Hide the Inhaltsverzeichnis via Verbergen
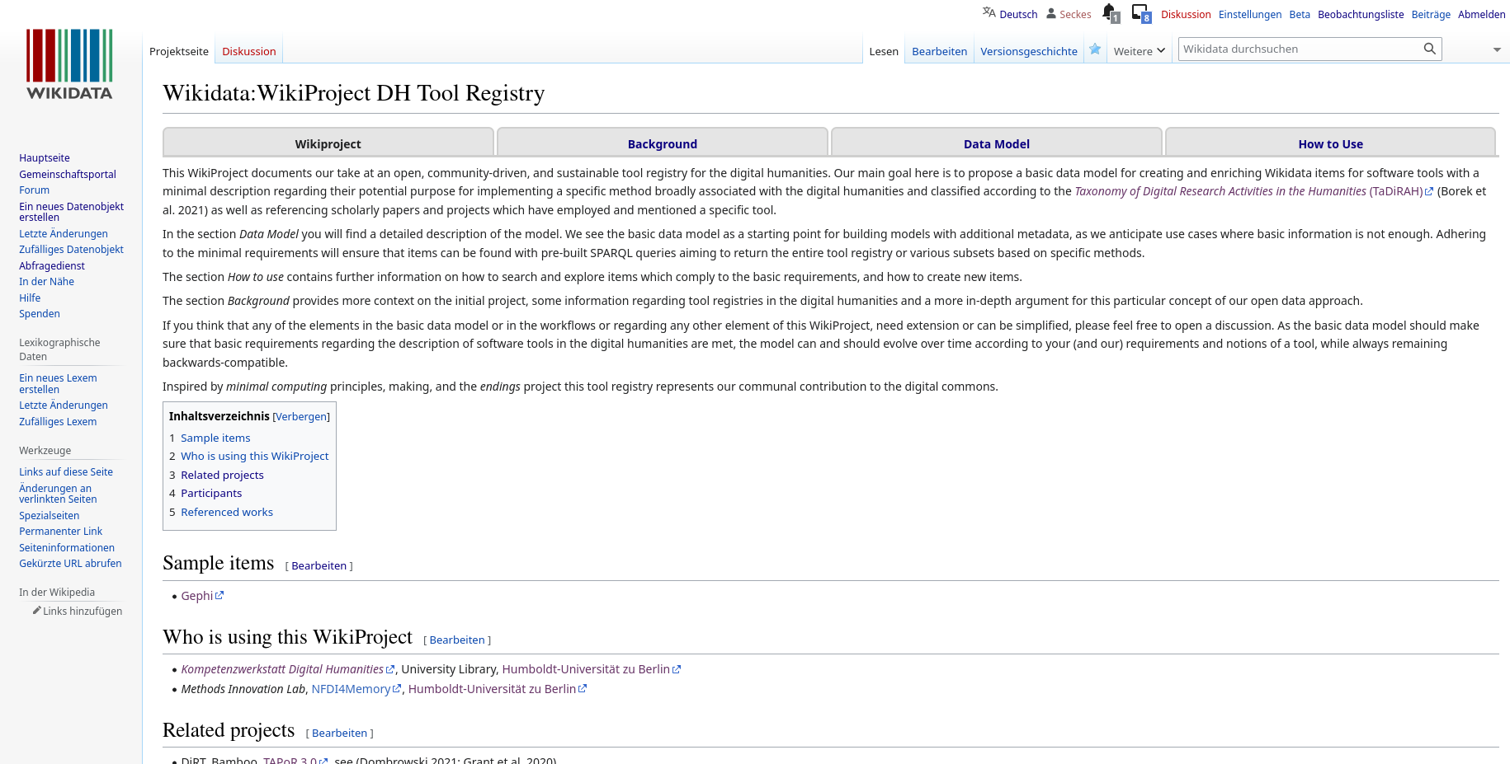 300,416
